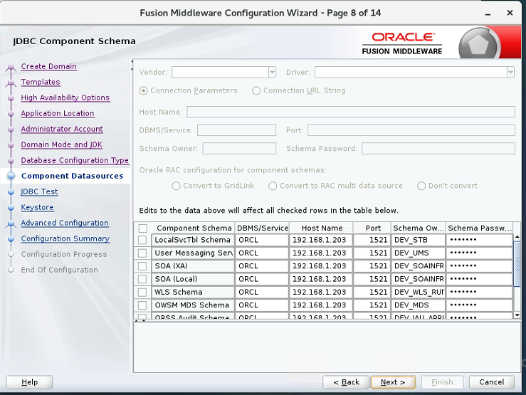
Task: Click the Schema Password input field
Action: coord(438,149)
